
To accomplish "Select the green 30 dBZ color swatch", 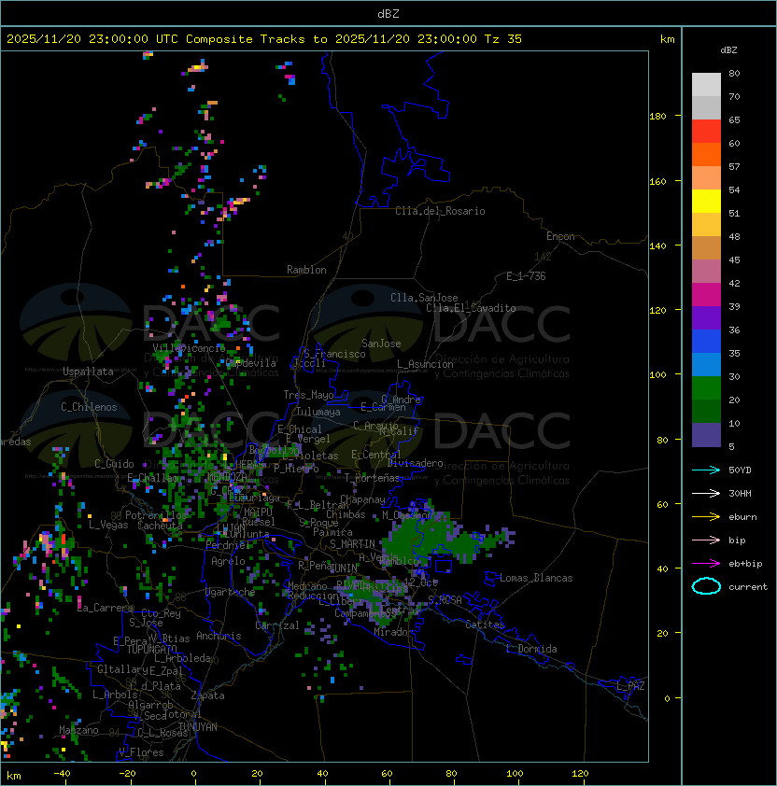I will (x=706, y=388).
